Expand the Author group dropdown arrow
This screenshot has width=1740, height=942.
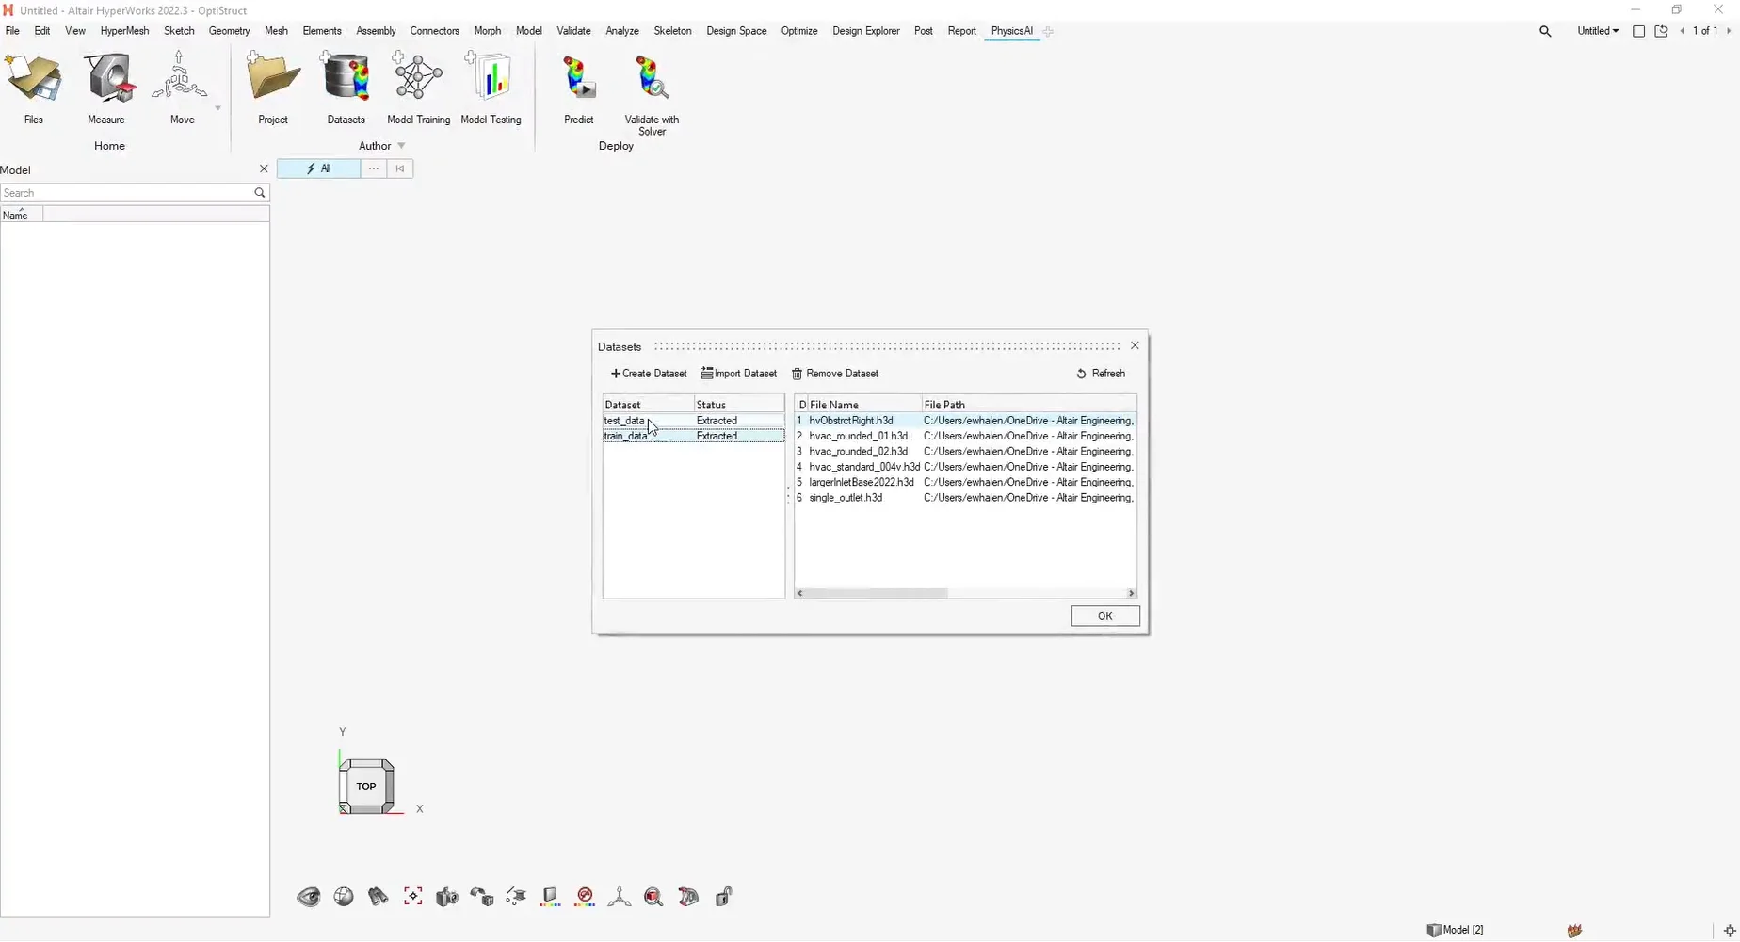[401, 146]
